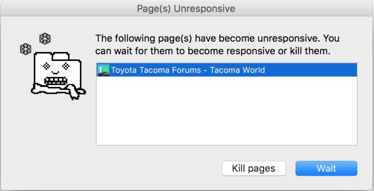Choose Wait for the unresponsive page
This screenshot has height=191, width=374.
(x=326, y=169)
